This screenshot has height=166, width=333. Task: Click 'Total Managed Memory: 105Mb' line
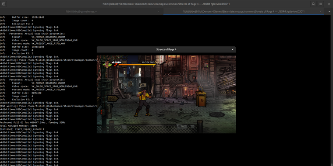(x=19, y=126)
